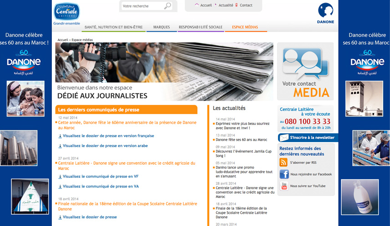Click the search magnifier icon

167,6
